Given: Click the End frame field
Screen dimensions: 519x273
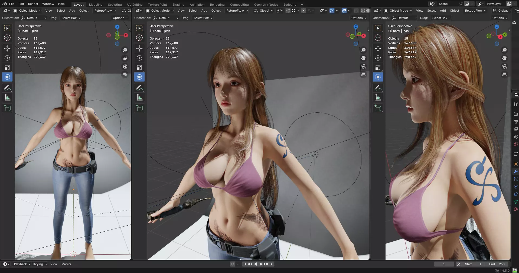Looking at the screenshot, I should (x=497, y=264).
